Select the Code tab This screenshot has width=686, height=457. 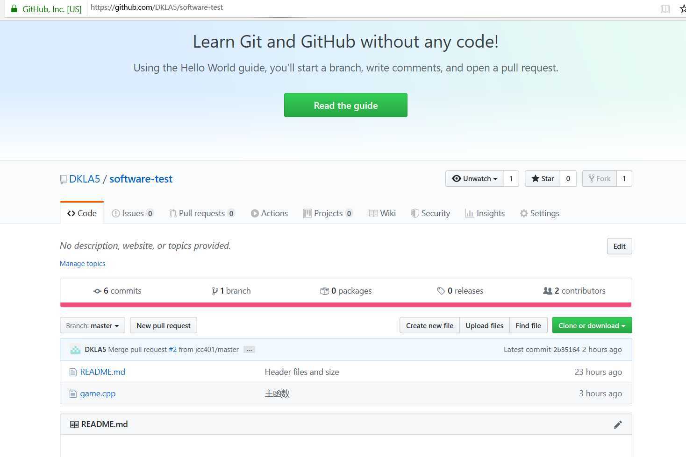(82, 213)
